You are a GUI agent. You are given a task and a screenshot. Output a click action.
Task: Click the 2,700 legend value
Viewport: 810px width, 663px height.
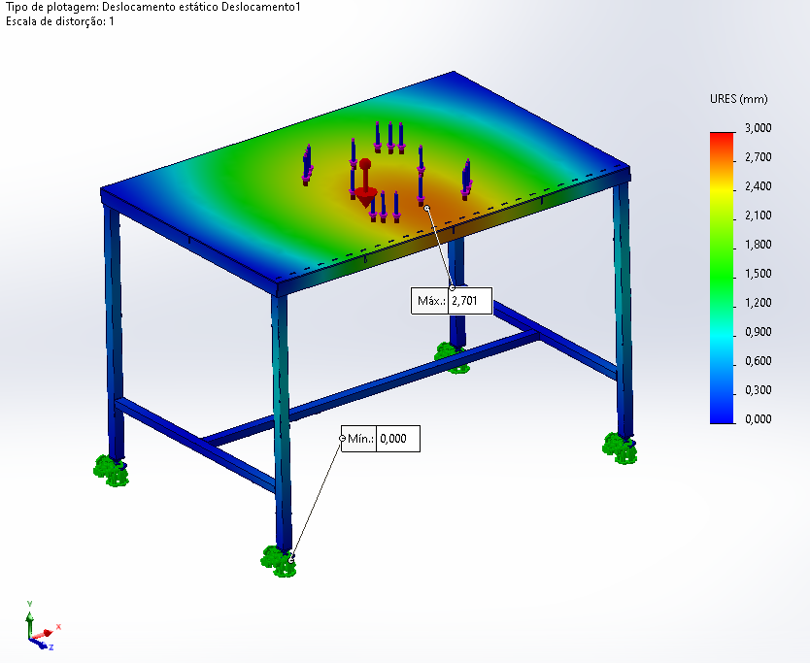[758, 157]
